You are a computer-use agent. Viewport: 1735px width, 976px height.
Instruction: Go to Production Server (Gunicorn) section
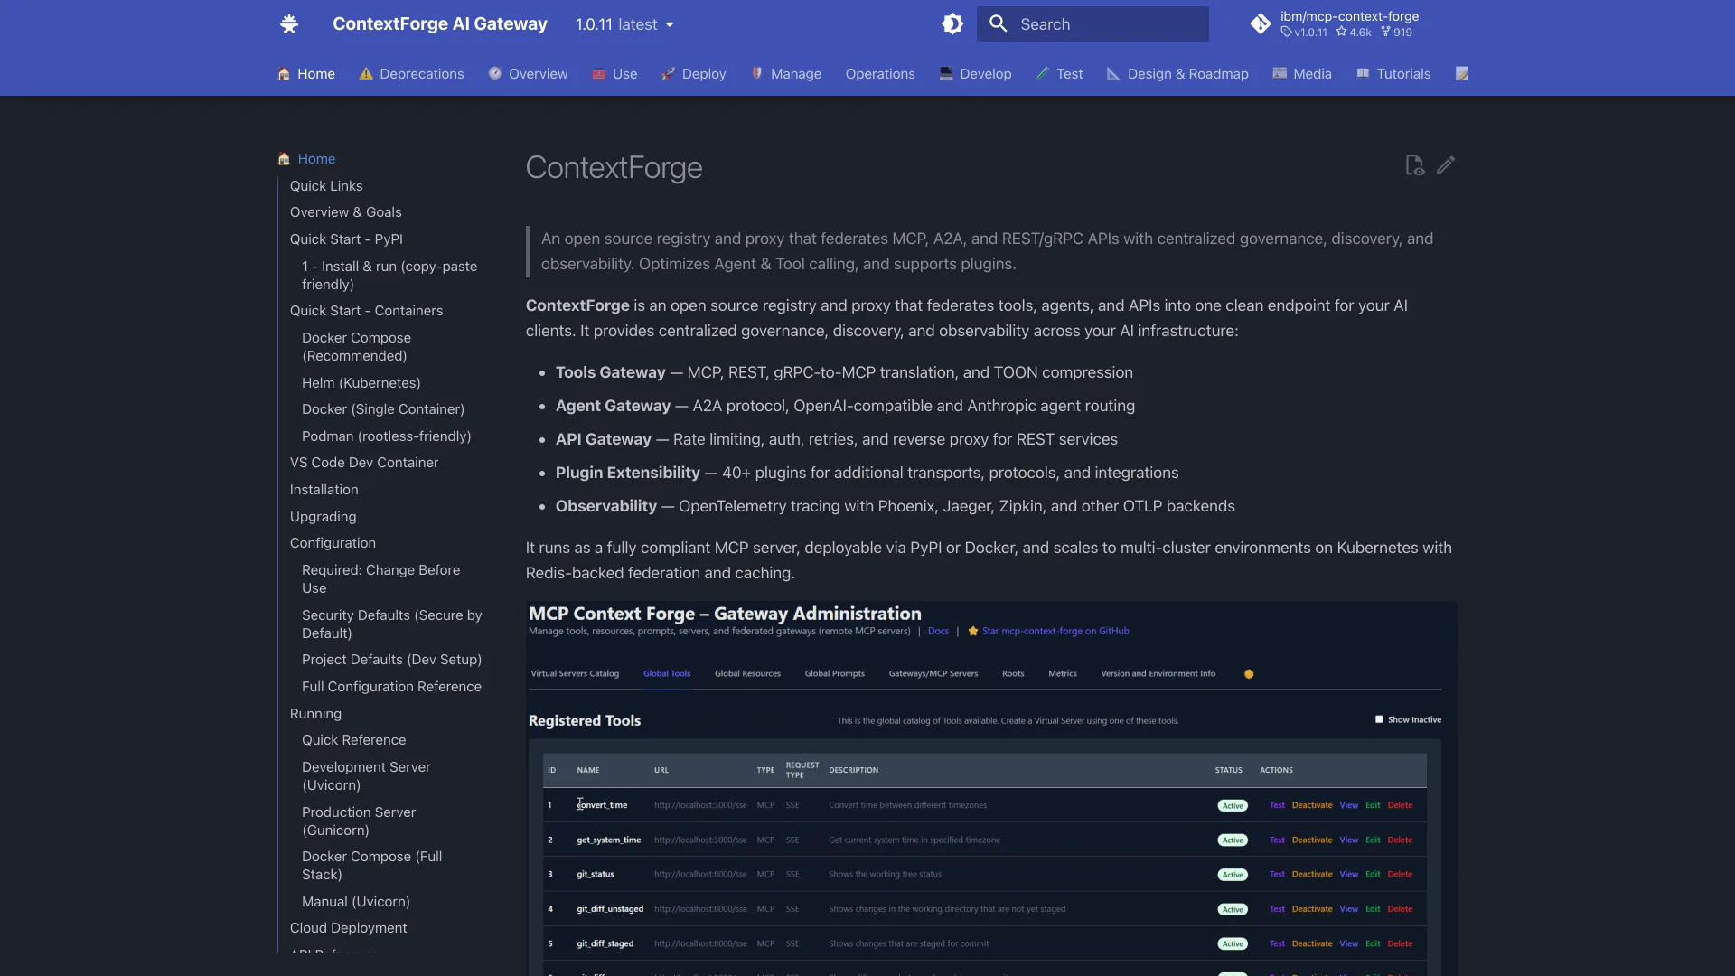point(359,821)
